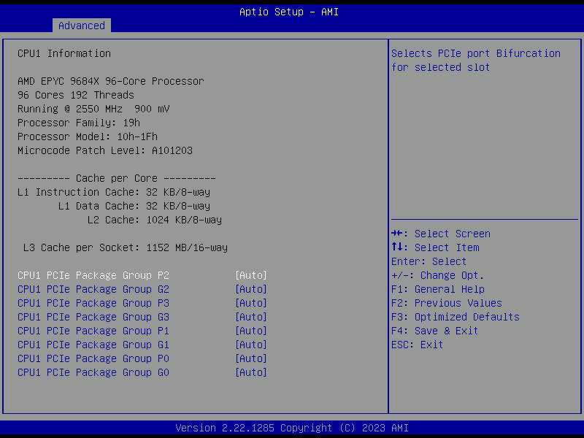Open Auto value for Package Group G3
The image size is (584, 438).
[251, 317]
